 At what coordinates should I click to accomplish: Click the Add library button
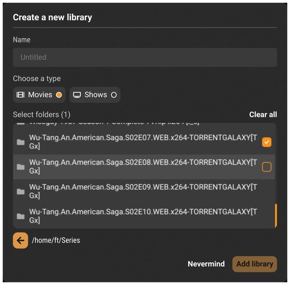coord(255,264)
